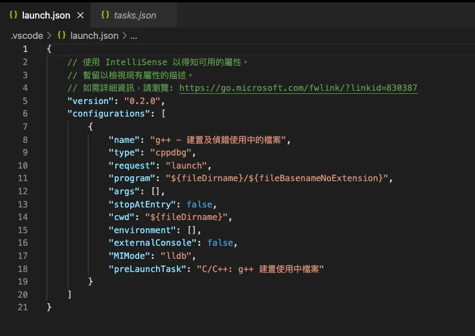The image size is (475, 336).
Task: Click the false value of stopAtEntry
Action: click(198, 204)
